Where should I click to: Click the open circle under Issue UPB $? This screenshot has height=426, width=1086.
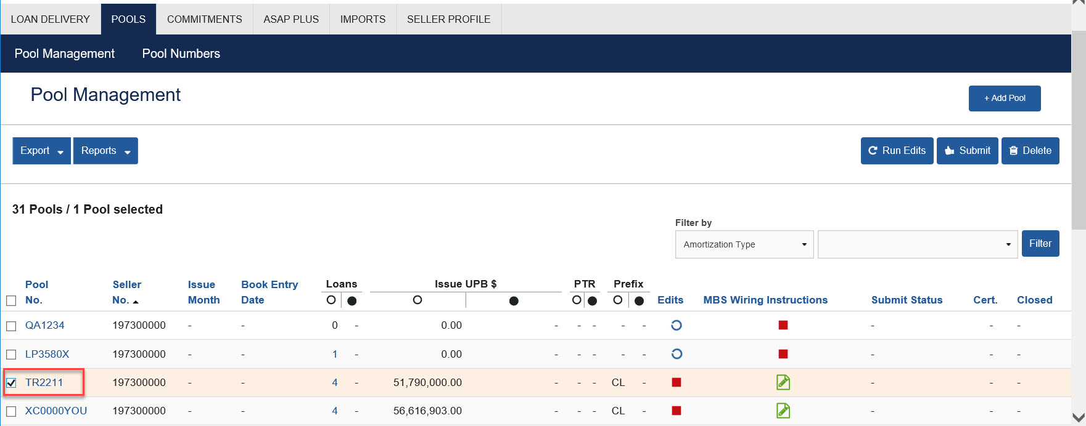(418, 300)
